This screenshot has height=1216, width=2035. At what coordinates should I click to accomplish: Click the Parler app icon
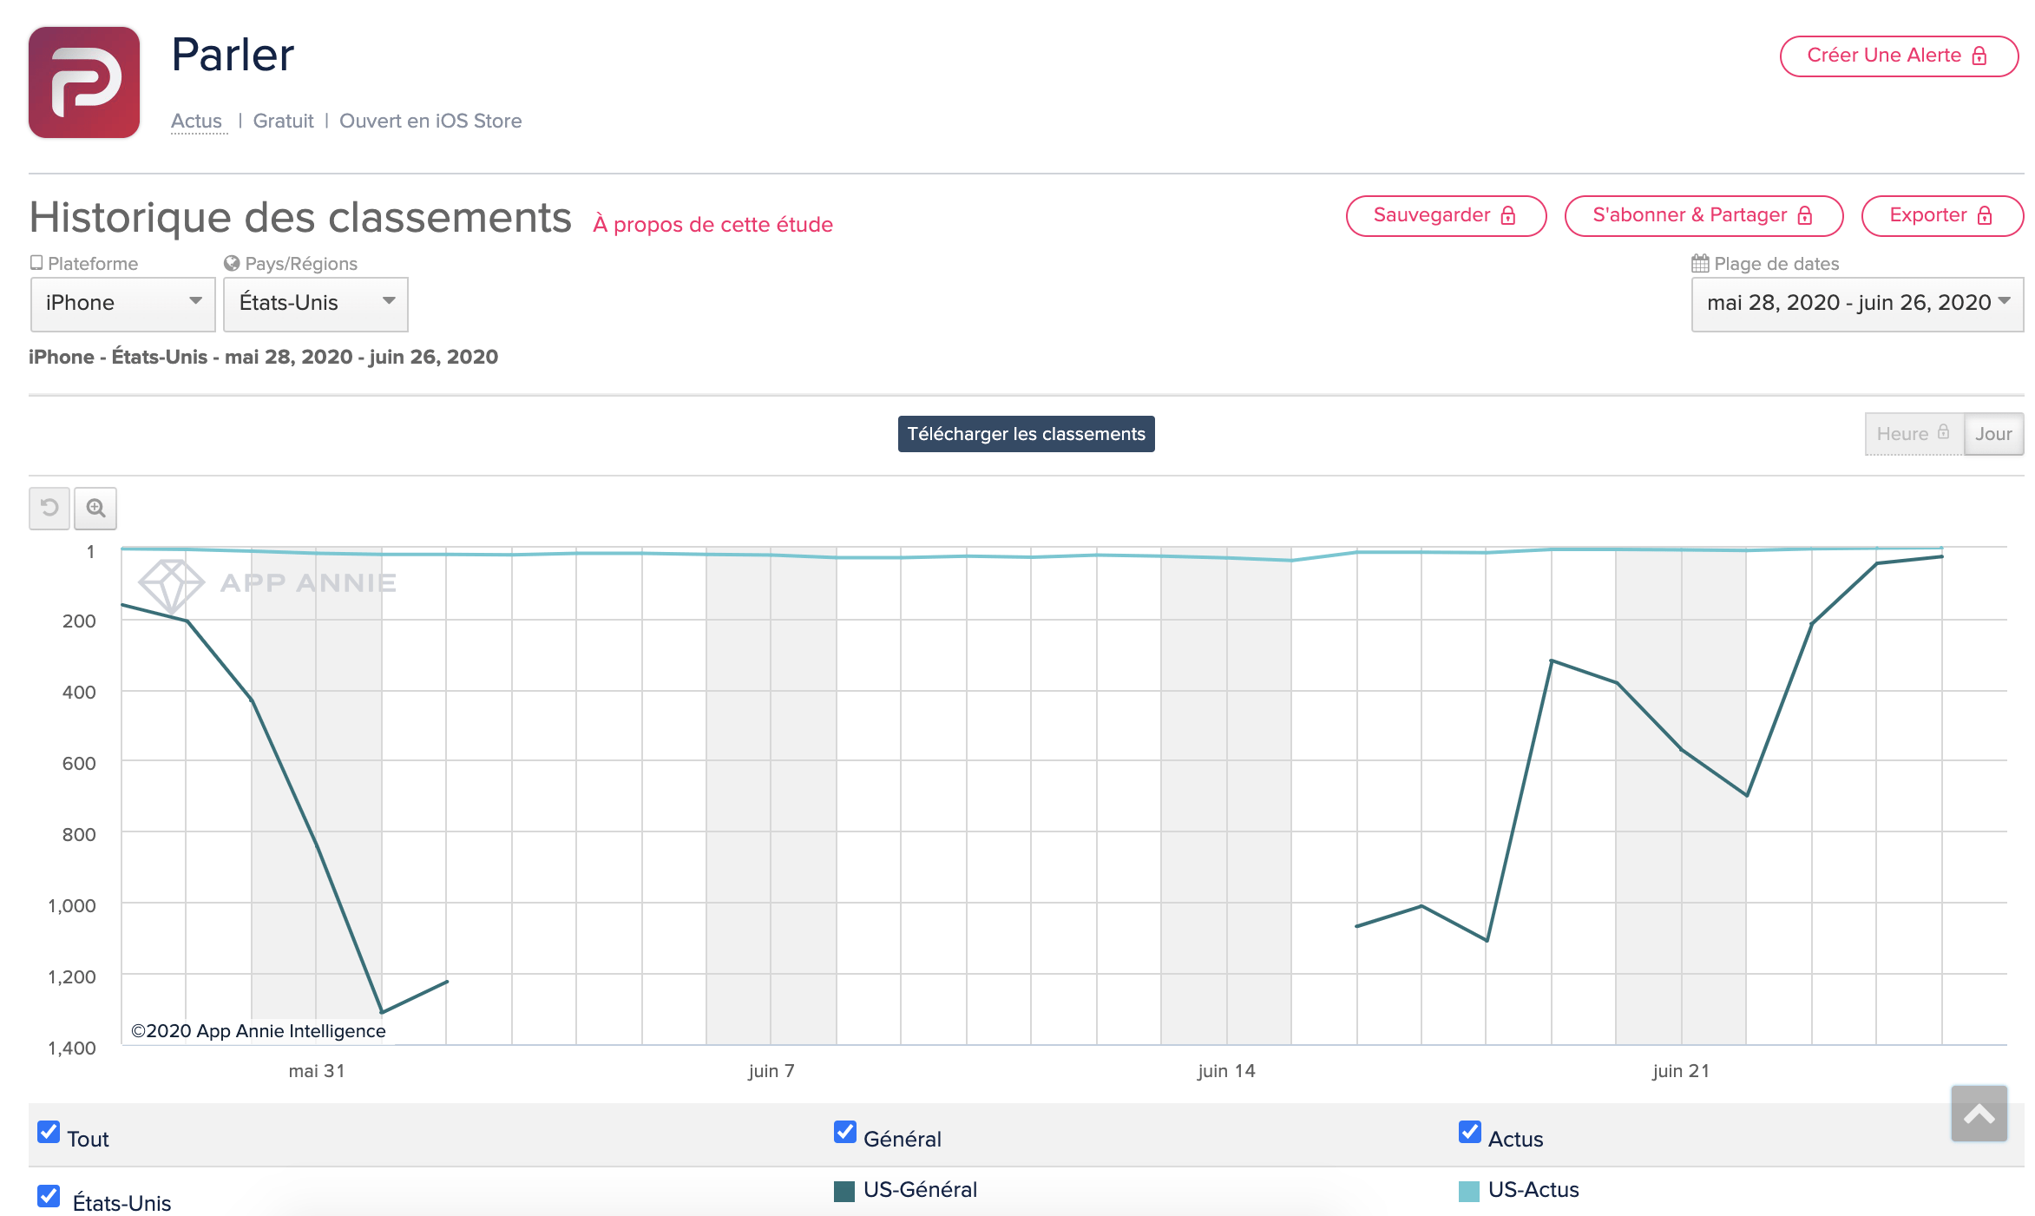84,82
